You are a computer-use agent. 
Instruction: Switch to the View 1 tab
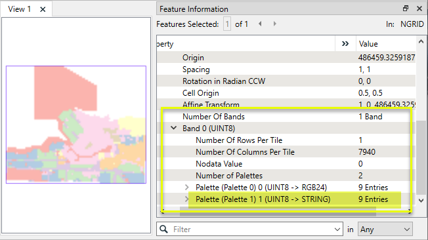19,9
